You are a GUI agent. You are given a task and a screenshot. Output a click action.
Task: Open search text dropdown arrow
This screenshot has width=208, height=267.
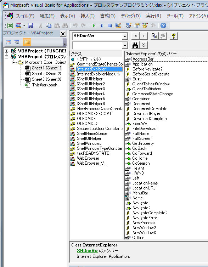[125, 45]
